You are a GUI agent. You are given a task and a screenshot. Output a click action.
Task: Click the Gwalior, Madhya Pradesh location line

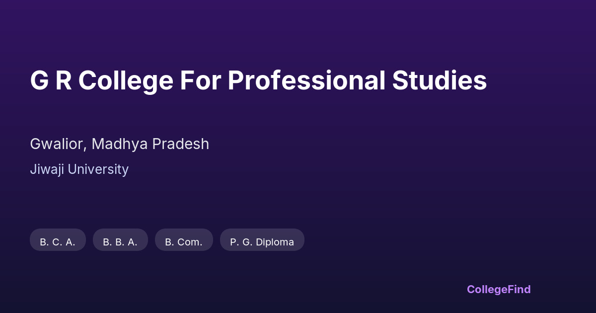tap(119, 144)
